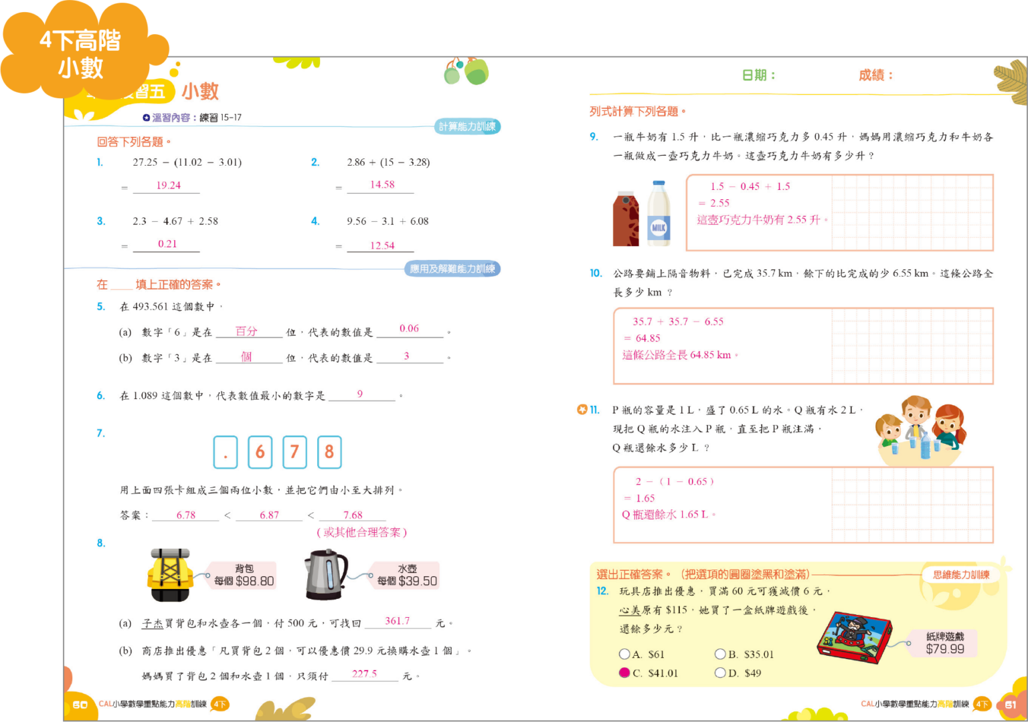1028x722 pixels.
Task: Click the chocolate milk carton image
Action: click(x=626, y=219)
